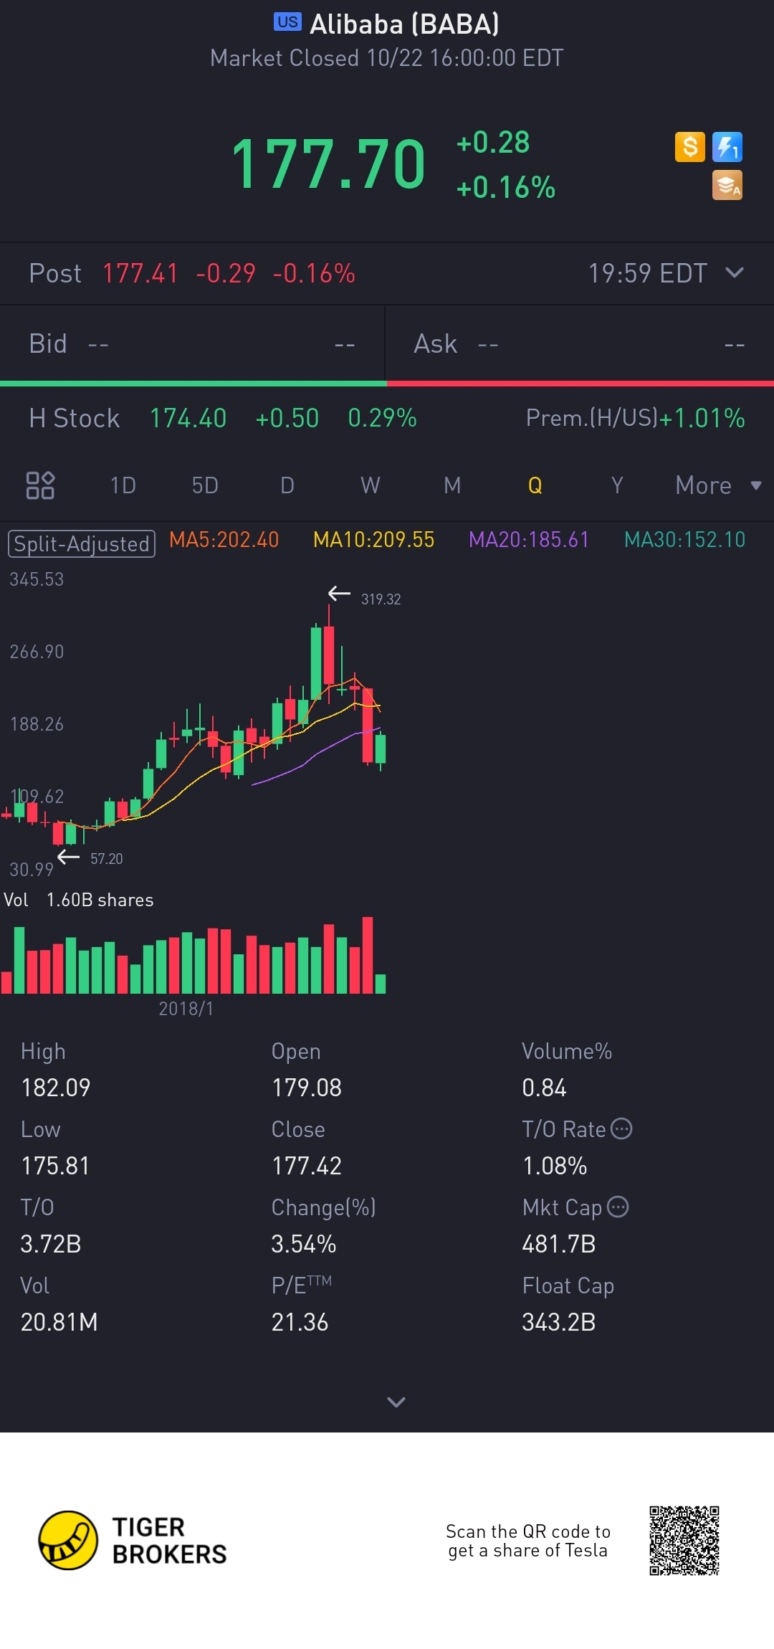Tap the Vol value 20.81M
The width and height of the screenshot is (774, 1649).
point(59,1322)
